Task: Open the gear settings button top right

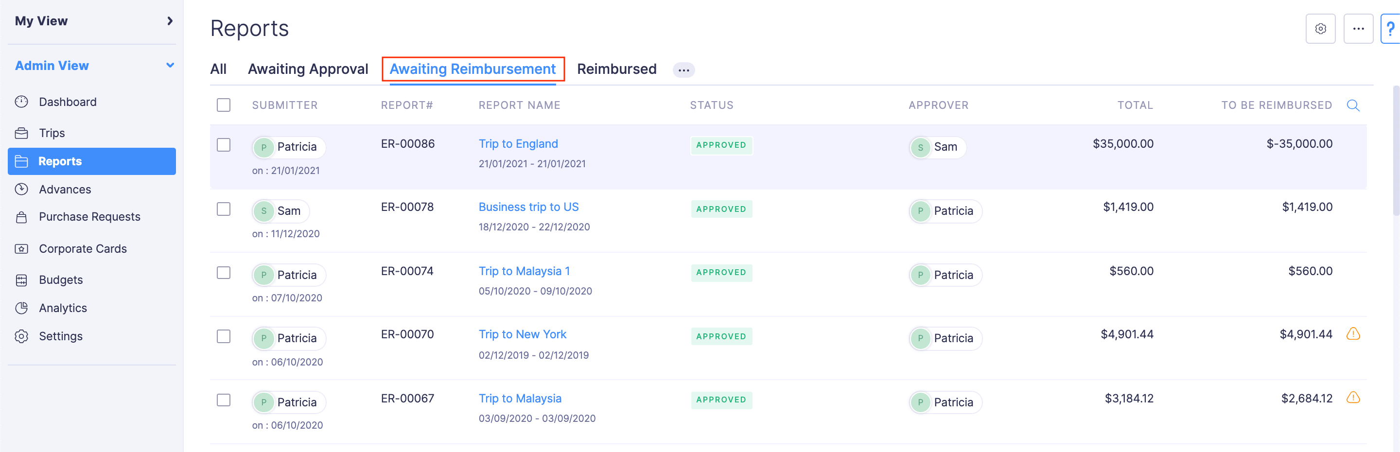Action: click(1320, 29)
